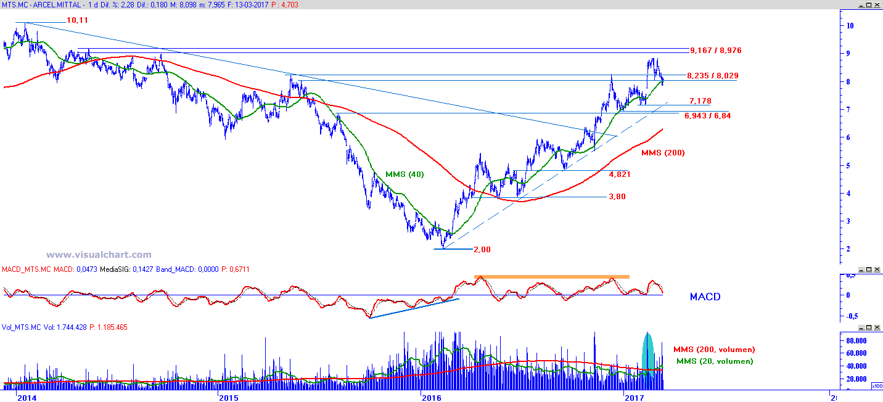Click the large MACD panel label
The width and height of the screenshot is (883, 402).
[x=705, y=297]
